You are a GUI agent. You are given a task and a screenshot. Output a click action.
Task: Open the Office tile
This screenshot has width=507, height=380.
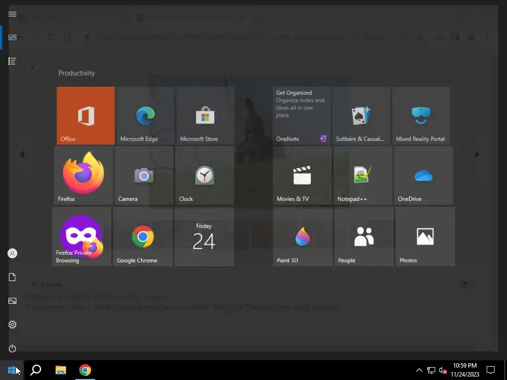pyautogui.click(x=86, y=116)
